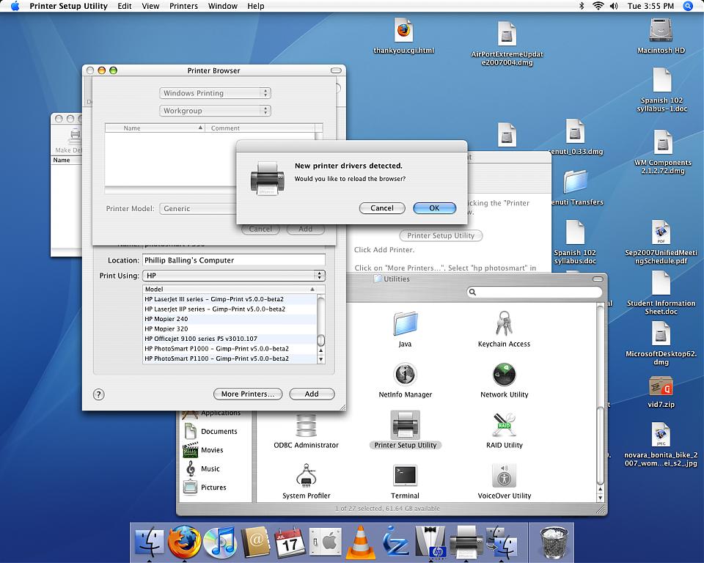Open System Profiler icon
This screenshot has width=704, height=563.
306,476
